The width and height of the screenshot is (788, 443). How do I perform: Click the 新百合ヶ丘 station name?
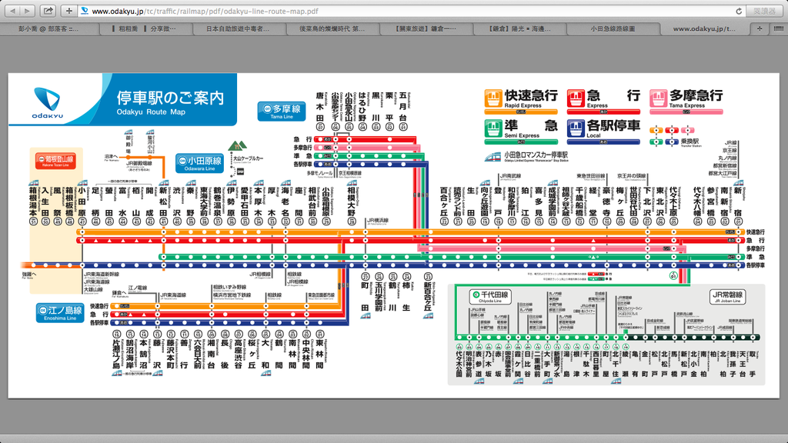point(428,297)
